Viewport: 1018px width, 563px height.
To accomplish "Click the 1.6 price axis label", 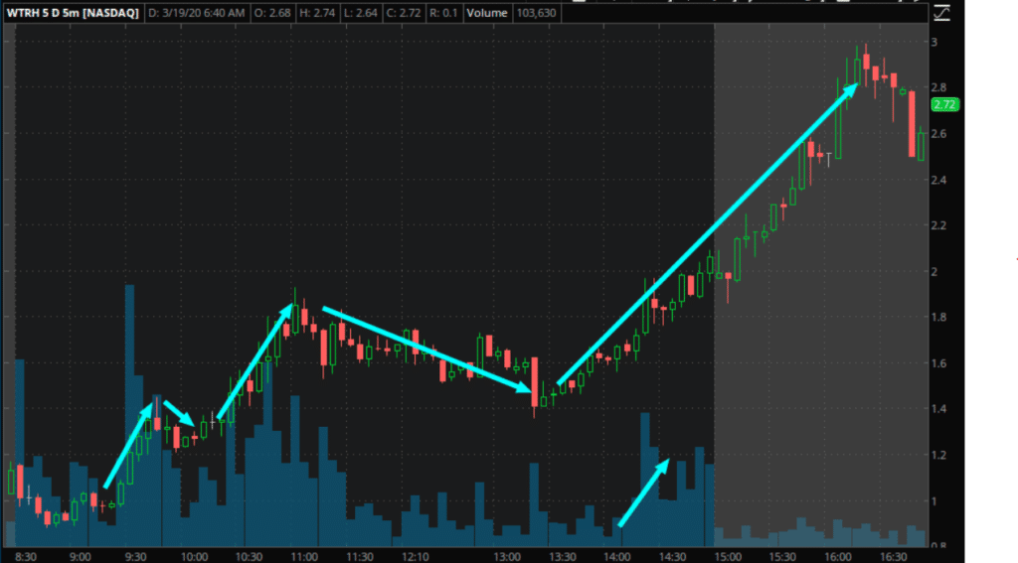I will (x=938, y=363).
